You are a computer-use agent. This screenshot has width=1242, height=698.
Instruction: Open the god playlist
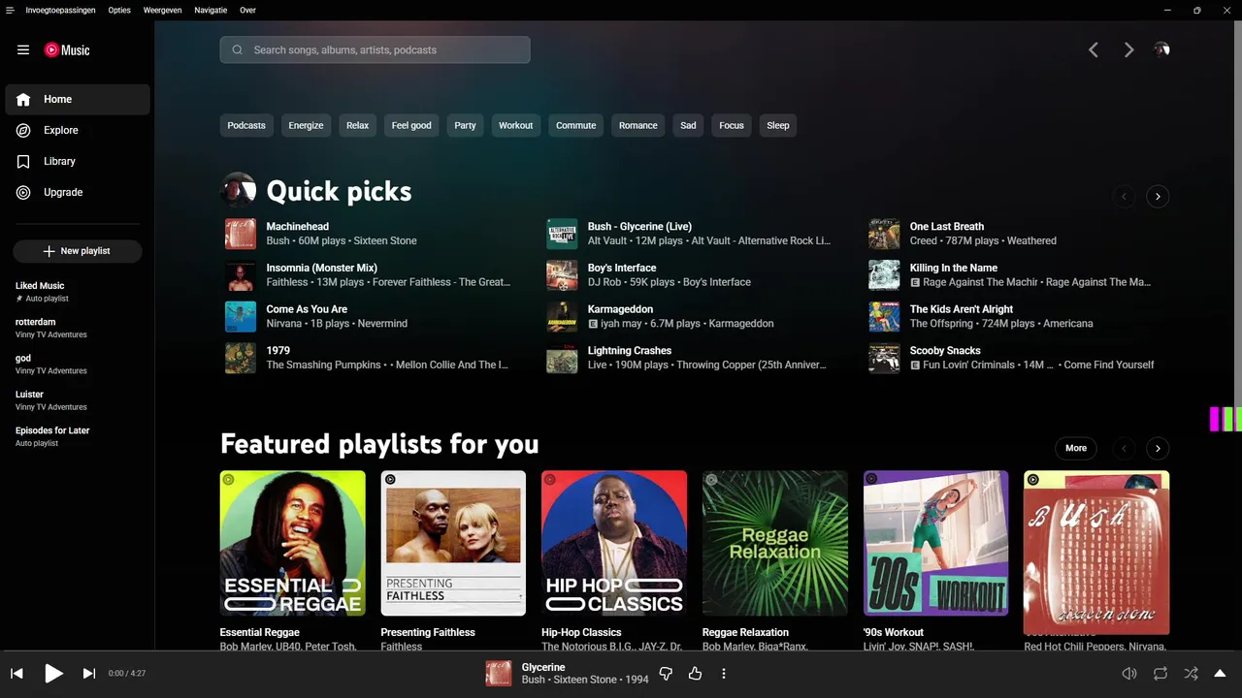click(x=78, y=364)
